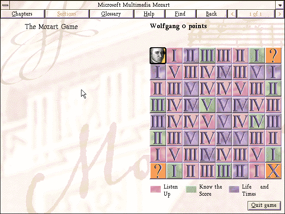Select the green IV tile
This screenshot has width=285, height=214.
256,122
